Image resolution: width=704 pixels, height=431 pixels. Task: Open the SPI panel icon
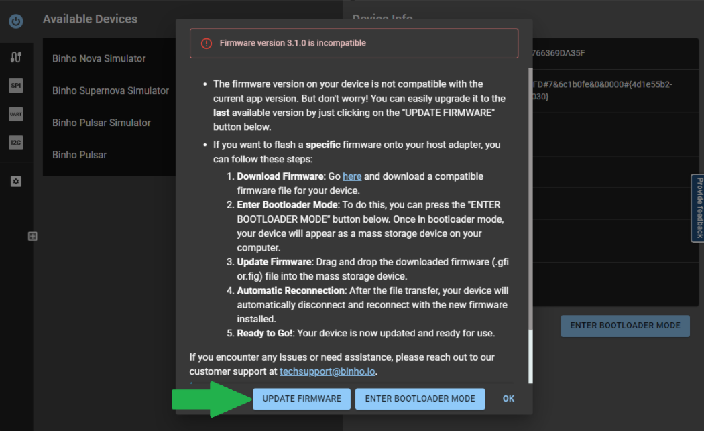[16, 86]
